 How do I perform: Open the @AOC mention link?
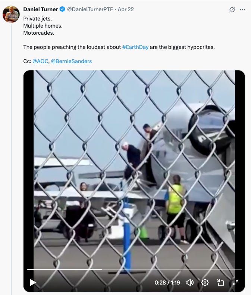point(40,61)
